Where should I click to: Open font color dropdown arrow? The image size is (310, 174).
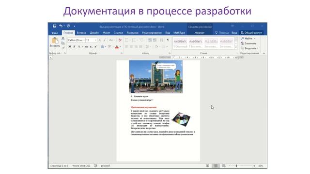coord(120,47)
